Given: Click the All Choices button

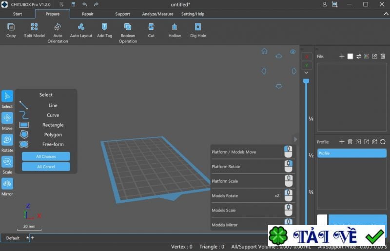Looking at the screenshot, I should tap(46, 156).
